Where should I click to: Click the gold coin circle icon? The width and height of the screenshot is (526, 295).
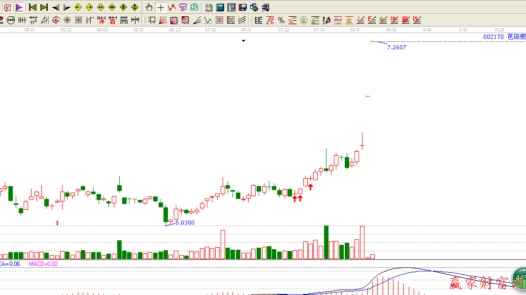click(303, 20)
